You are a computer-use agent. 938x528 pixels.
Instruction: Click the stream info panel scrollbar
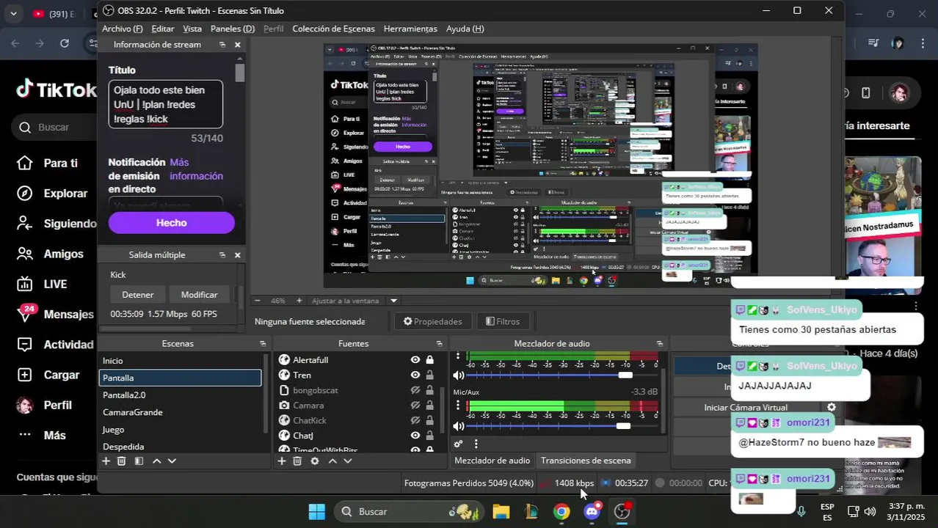pyautogui.click(x=240, y=73)
